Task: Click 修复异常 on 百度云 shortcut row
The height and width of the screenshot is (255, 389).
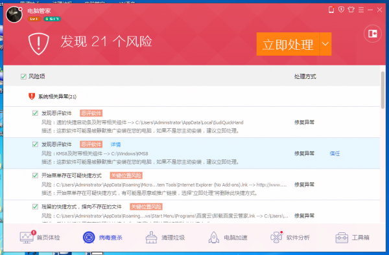Action: [x=305, y=216]
